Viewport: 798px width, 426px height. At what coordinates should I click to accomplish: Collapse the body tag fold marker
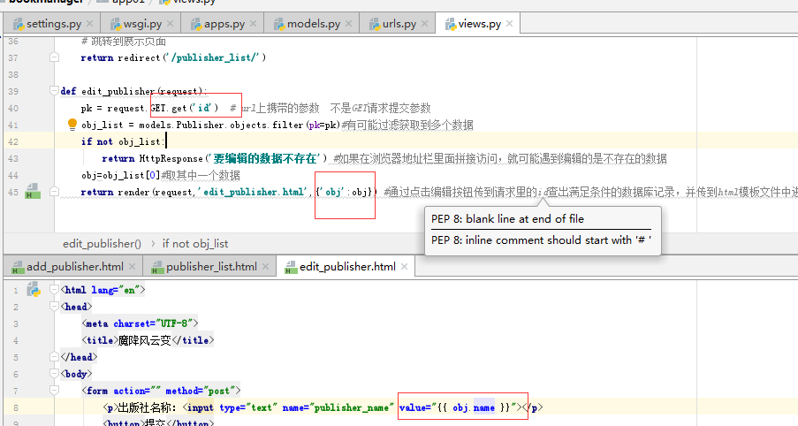click(54, 374)
